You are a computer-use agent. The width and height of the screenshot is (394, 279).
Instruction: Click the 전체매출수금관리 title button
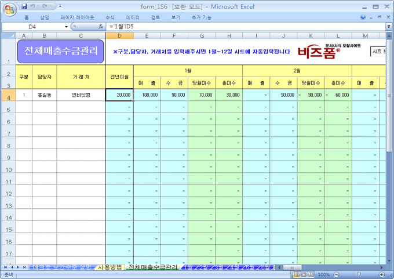point(61,51)
